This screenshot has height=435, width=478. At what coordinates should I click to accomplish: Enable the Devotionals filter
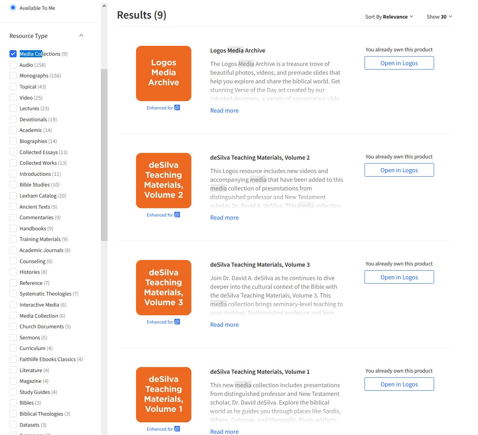pyautogui.click(x=13, y=119)
